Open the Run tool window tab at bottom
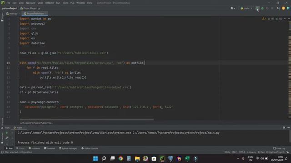The width and height of the screenshot is (291, 163). [x=9, y=149]
